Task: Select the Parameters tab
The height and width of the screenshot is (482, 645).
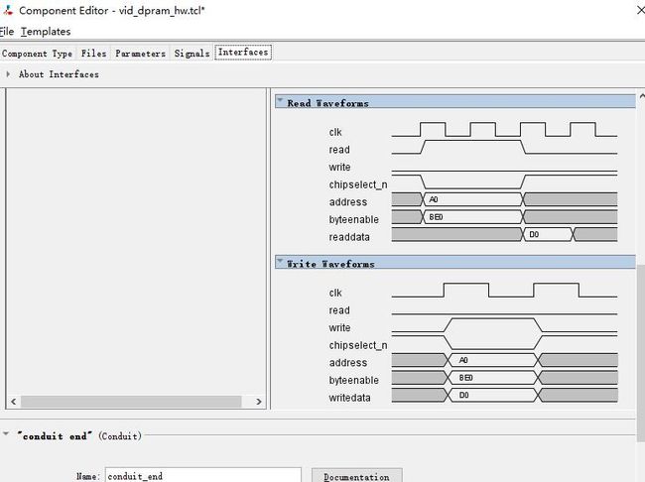Action: pos(140,54)
